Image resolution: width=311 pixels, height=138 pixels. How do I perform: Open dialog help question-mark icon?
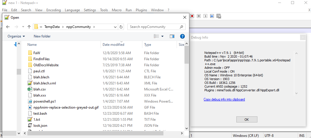click(182, 36)
